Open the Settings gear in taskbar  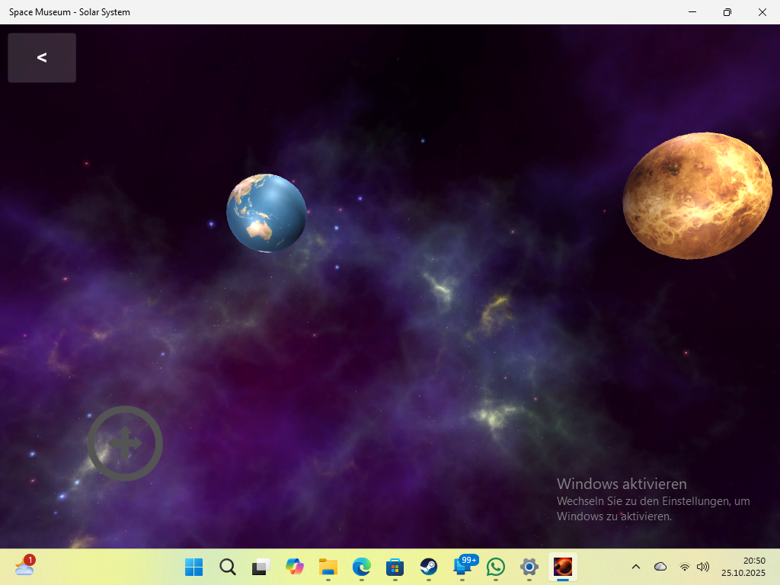[529, 567]
